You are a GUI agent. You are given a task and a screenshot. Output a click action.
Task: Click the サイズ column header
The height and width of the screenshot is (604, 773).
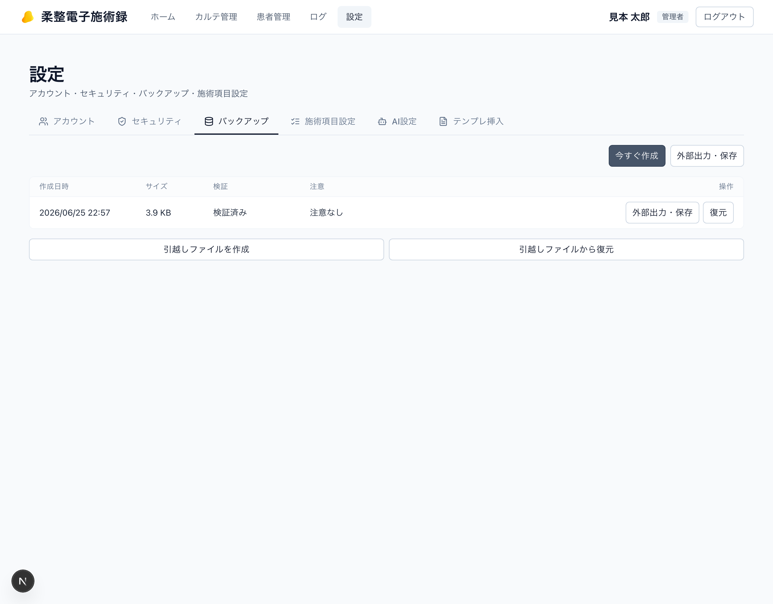coord(156,186)
